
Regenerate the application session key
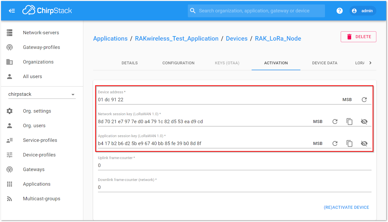(x=335, y=144)
